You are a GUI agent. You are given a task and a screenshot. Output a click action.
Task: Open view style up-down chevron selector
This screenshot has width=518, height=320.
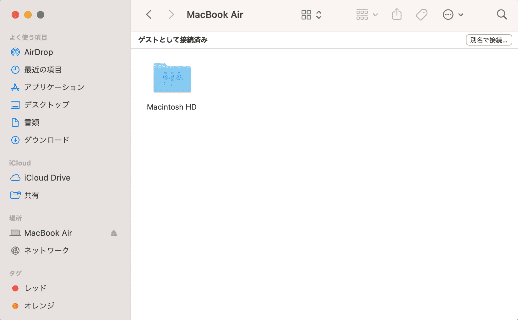pos(319,15)
